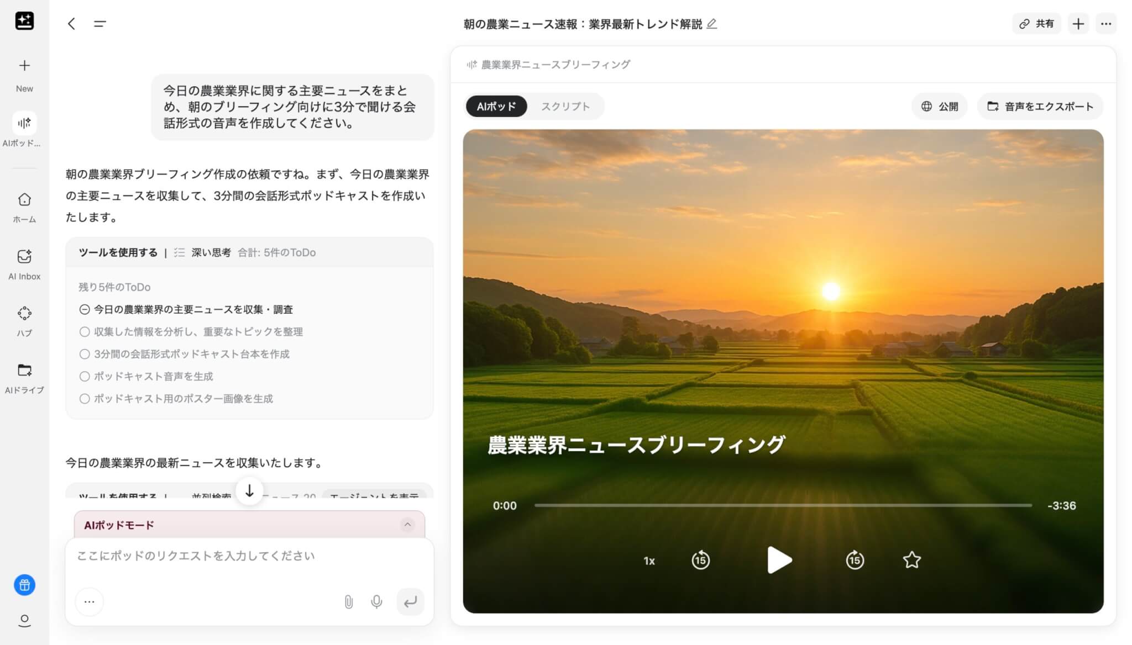Click the audio progress bar track
This screenshot has height=645, width=1132.
pyautogui.click(x=782, y=505)
